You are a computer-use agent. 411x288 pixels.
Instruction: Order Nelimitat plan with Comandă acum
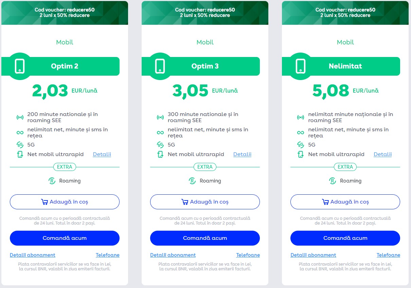[345, 238]
